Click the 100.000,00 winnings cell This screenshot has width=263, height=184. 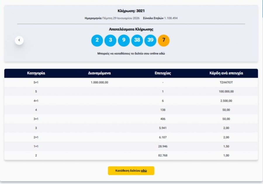click(x=226, y=92)
